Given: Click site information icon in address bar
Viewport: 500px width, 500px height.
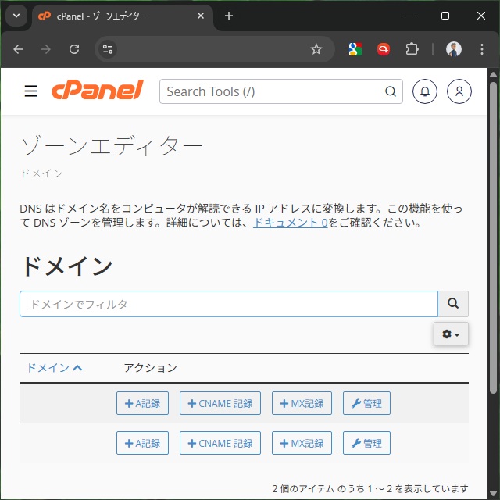Looking at the screenshot, I should 108,49.
